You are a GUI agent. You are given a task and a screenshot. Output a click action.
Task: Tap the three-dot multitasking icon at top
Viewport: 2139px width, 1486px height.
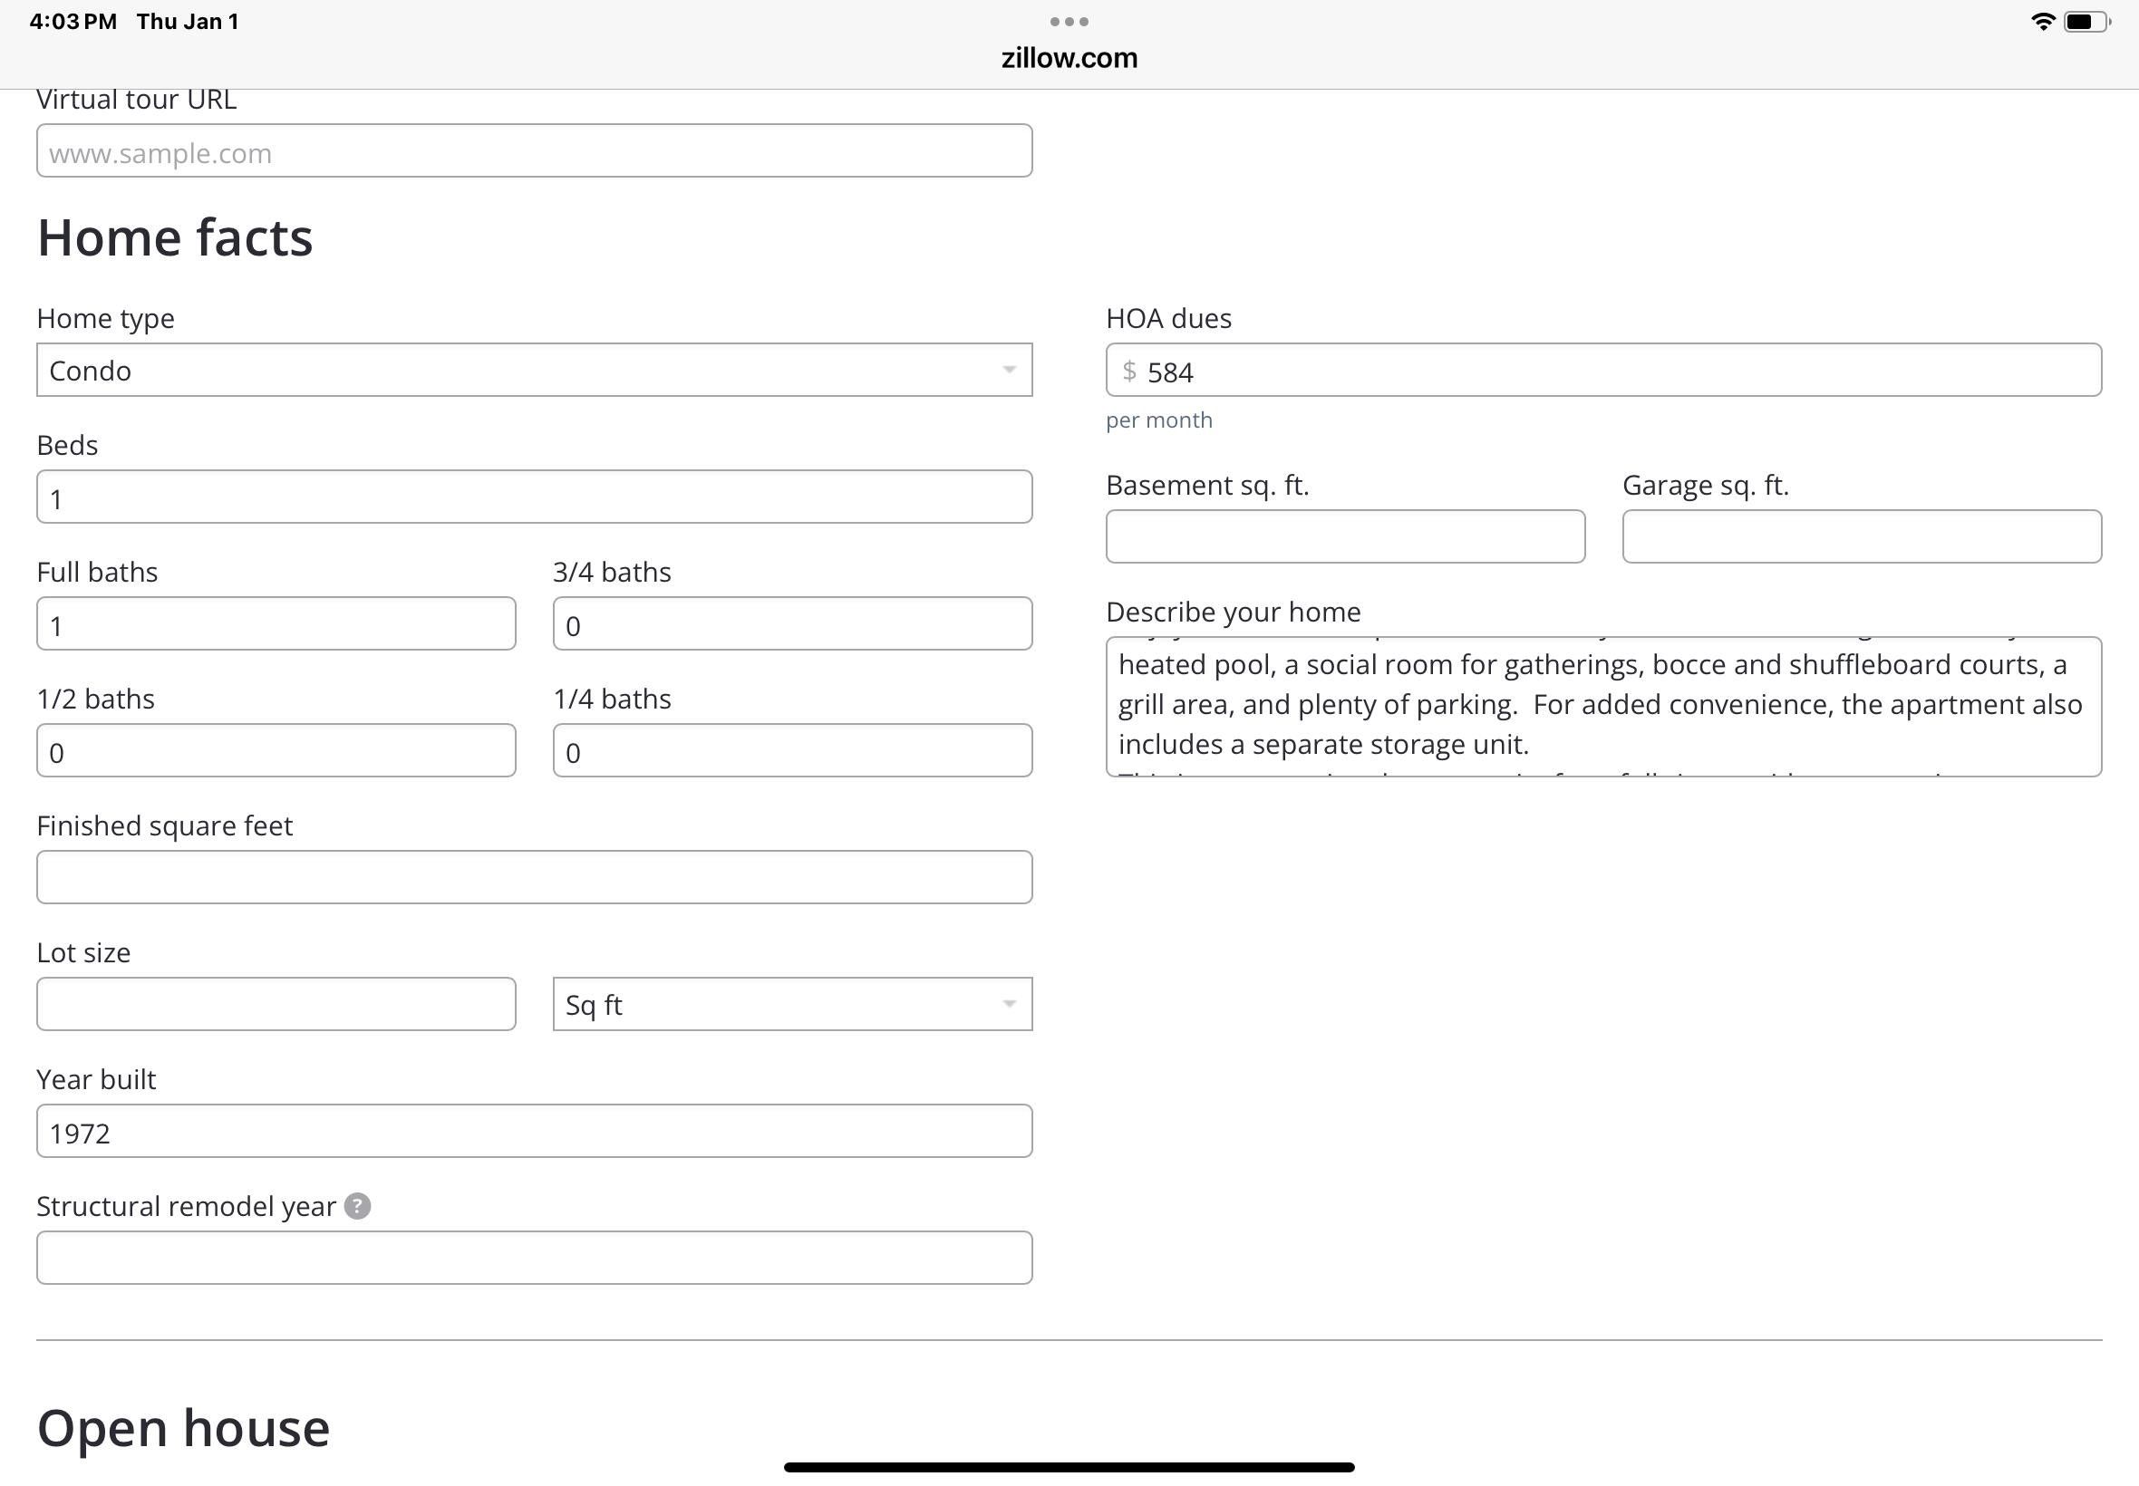pos(1068,22)
